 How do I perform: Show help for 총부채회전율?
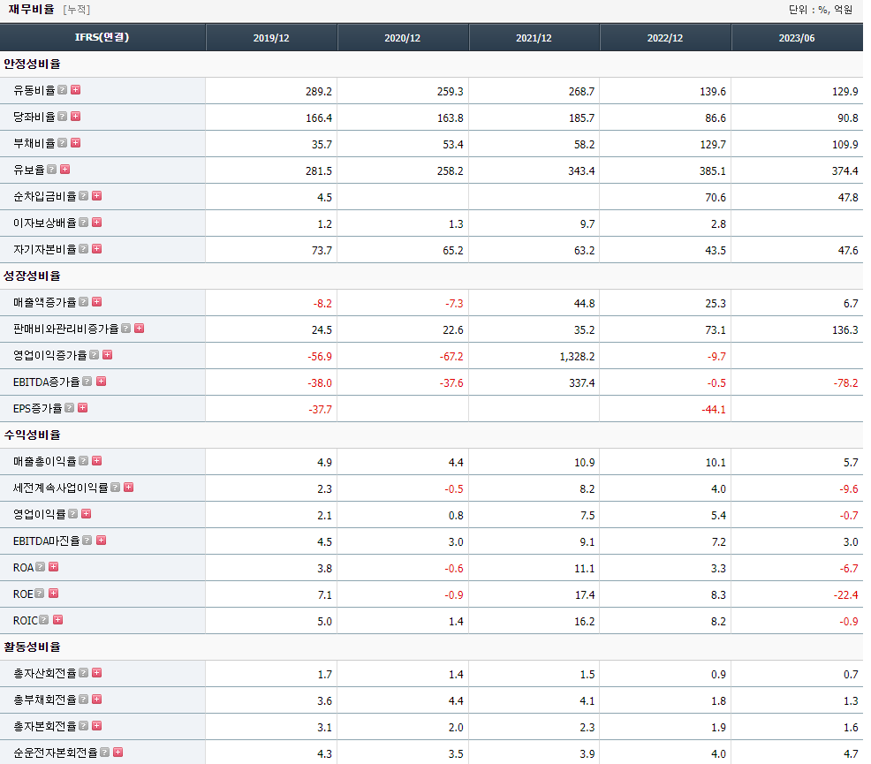[x=83, y=700]
